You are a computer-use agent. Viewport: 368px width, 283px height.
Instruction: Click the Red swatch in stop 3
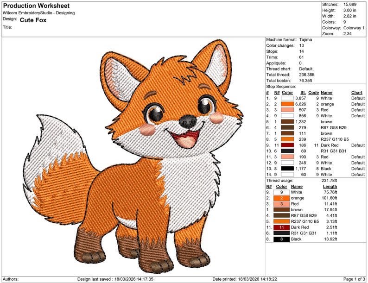[287, 110]
